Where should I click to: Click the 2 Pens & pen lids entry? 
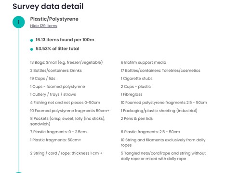(137, 118)
